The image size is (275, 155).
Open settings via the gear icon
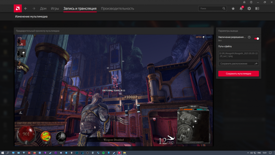pos(249,9)
